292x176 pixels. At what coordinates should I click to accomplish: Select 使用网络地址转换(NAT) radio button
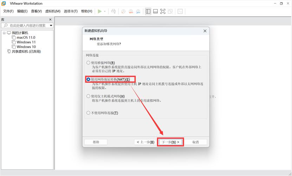coord(88,79)
